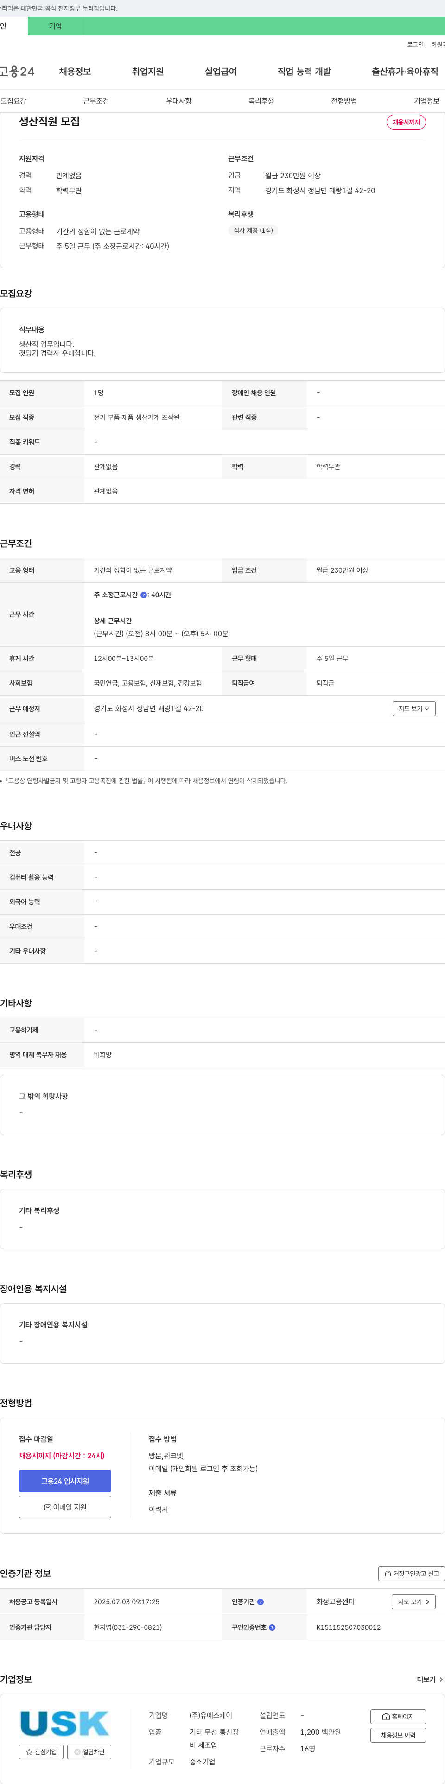445x1784 pixels.
Task: Click the contact 현지영(031-290-0821)
Action: click(x=128, y=1627)
